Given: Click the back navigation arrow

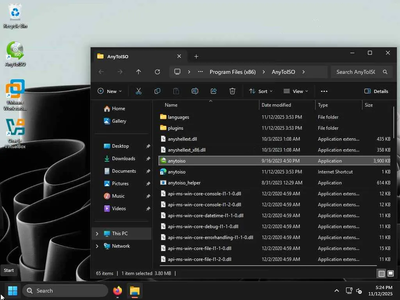Looking at the screenshot, I should [101, 72].
